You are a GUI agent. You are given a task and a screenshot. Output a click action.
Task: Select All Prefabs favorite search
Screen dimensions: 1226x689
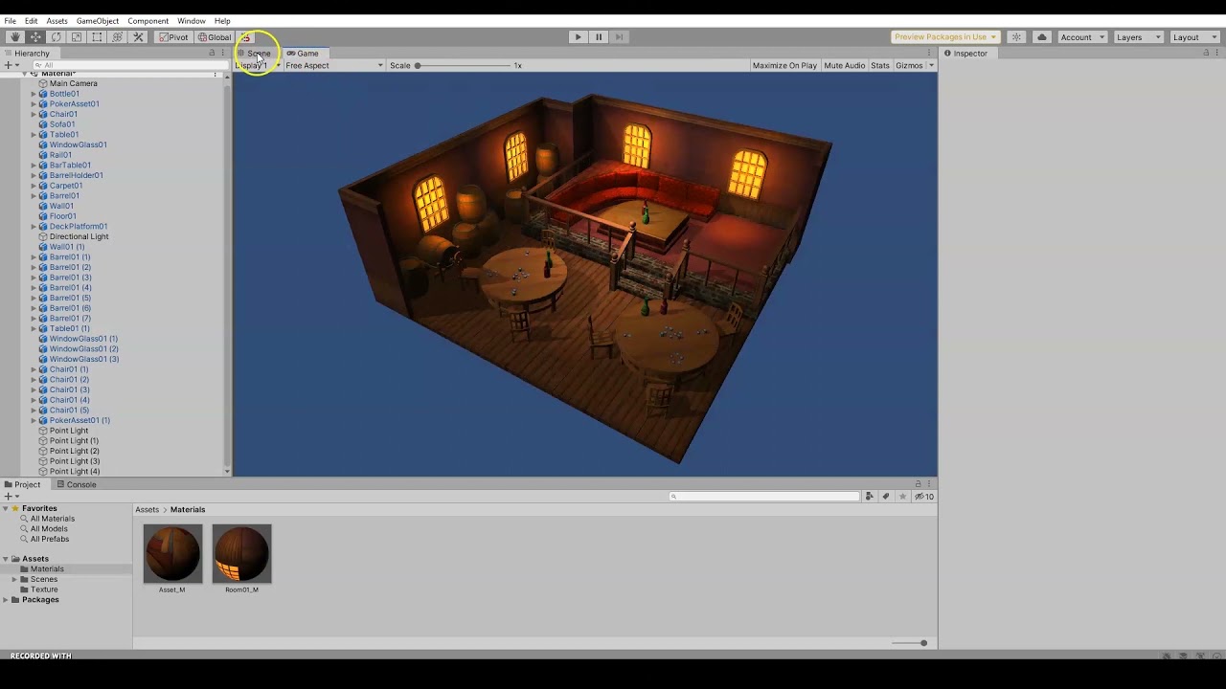50,539
